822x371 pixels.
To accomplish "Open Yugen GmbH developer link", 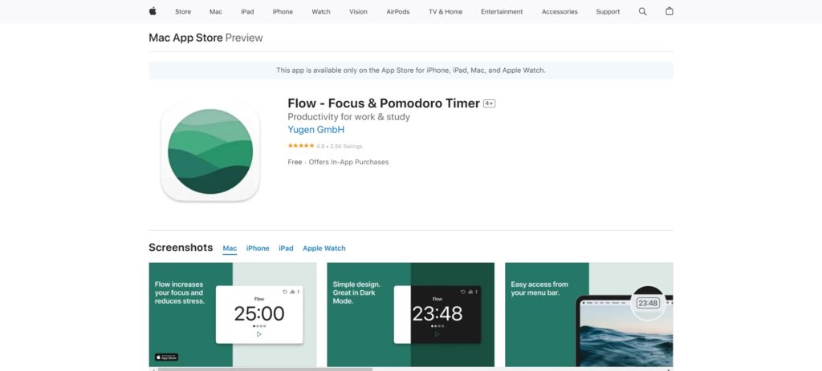I will (316, 130).
